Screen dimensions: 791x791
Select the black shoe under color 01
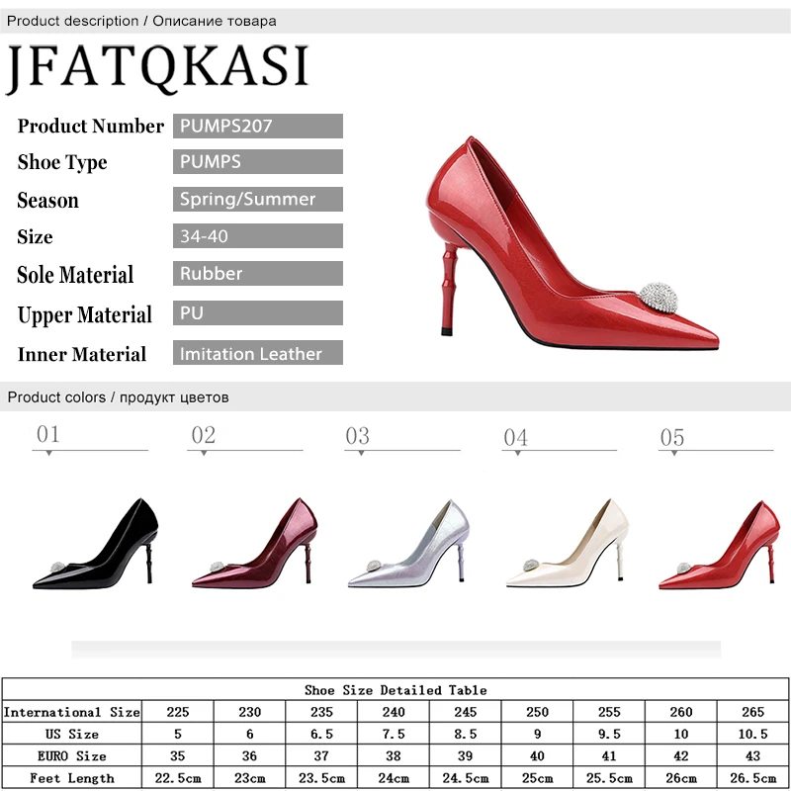point(95,543)
